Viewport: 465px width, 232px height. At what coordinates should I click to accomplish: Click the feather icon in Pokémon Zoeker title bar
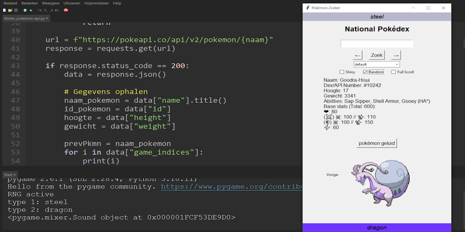[x=307, y=8]
